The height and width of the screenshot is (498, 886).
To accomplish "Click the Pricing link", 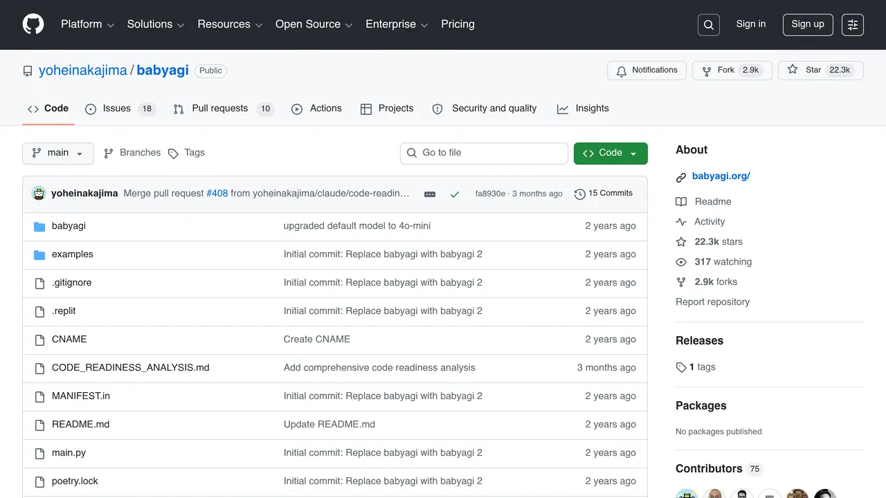I will click(458, 24).
